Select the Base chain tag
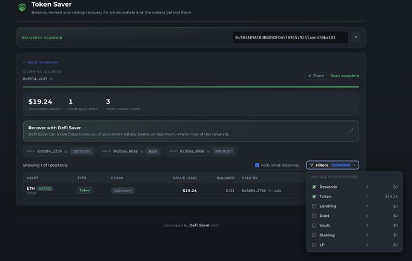 click(x=153, y=152)
